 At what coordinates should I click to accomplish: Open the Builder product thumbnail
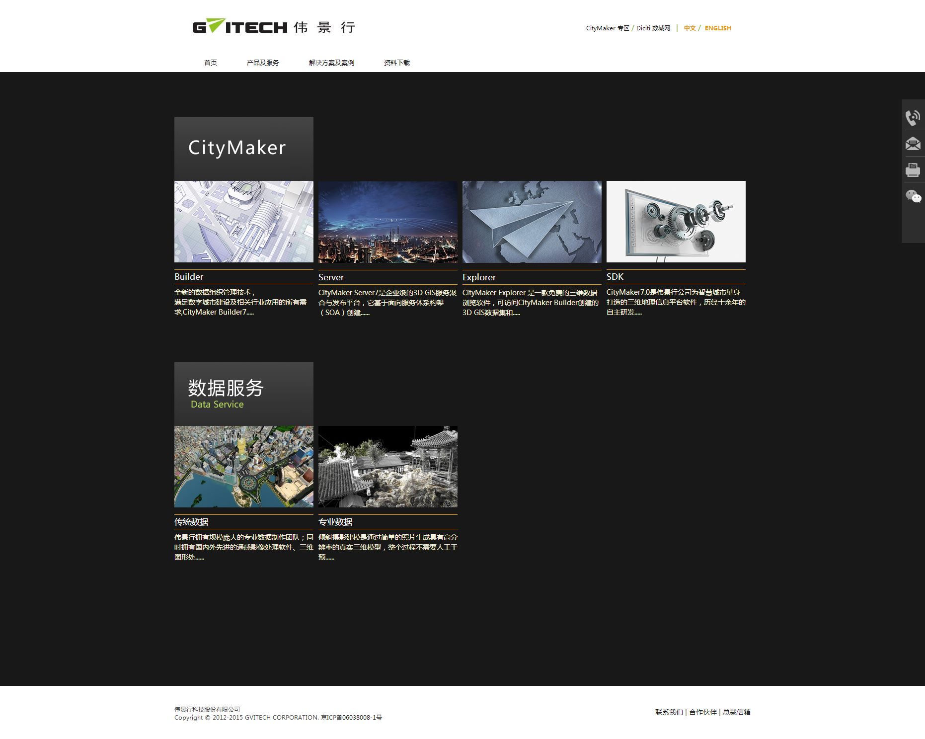[x=244, y=222]
